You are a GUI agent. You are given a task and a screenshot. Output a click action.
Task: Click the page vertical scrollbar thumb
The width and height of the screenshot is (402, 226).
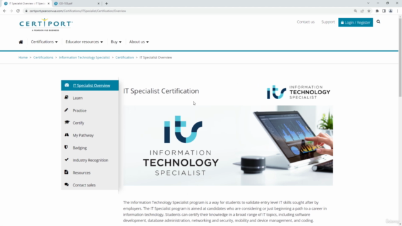(400, 56)
